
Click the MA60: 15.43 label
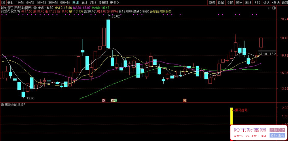101,8
